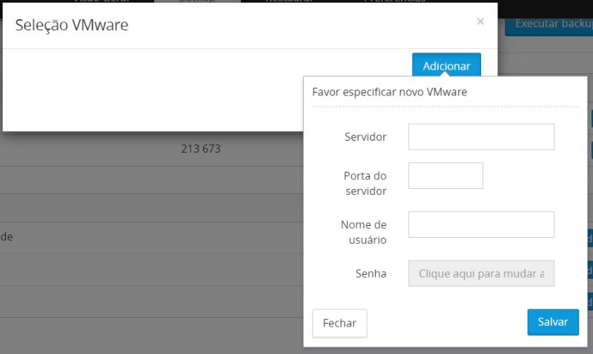Dismiss the popover with Fechar
This screenshot has width=593, height=354.
click(339, 323)
